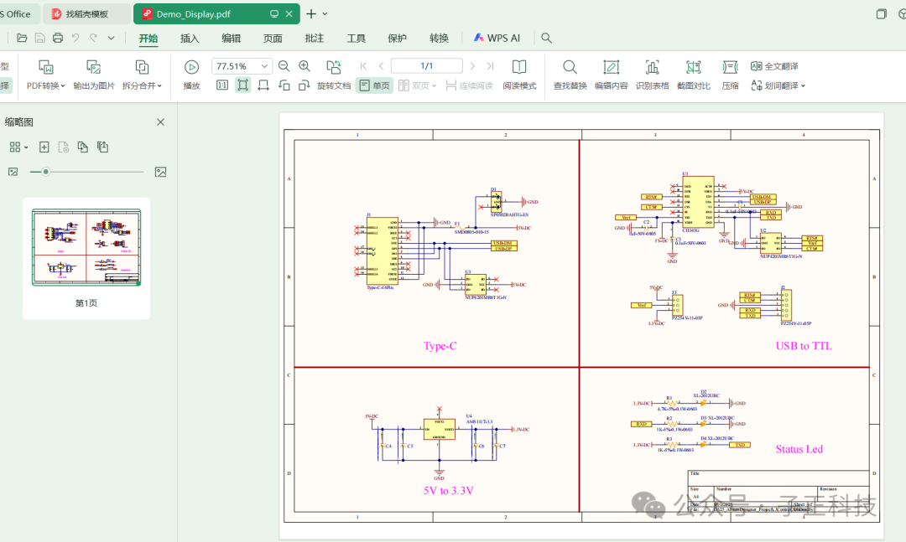
Task: Expand 划词翻译 dropdown arrow
Action: tap(803, 86)
